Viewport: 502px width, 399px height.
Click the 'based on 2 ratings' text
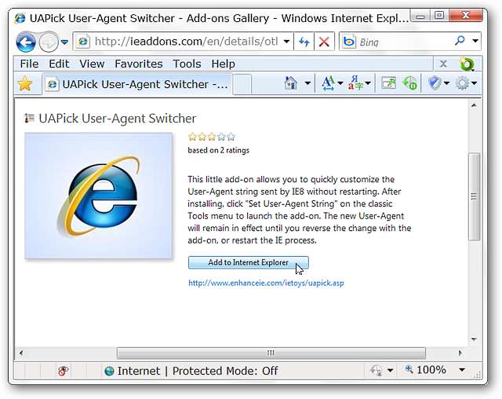click(x=218, y=150)
